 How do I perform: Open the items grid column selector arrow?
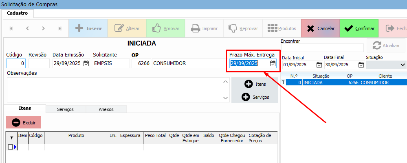(11, 138)
